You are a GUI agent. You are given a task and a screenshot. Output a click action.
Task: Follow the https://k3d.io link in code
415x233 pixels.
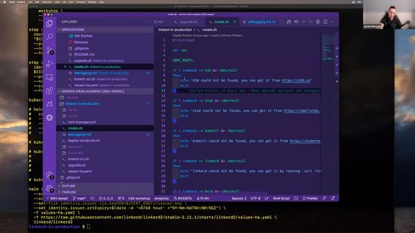point(296,80)
